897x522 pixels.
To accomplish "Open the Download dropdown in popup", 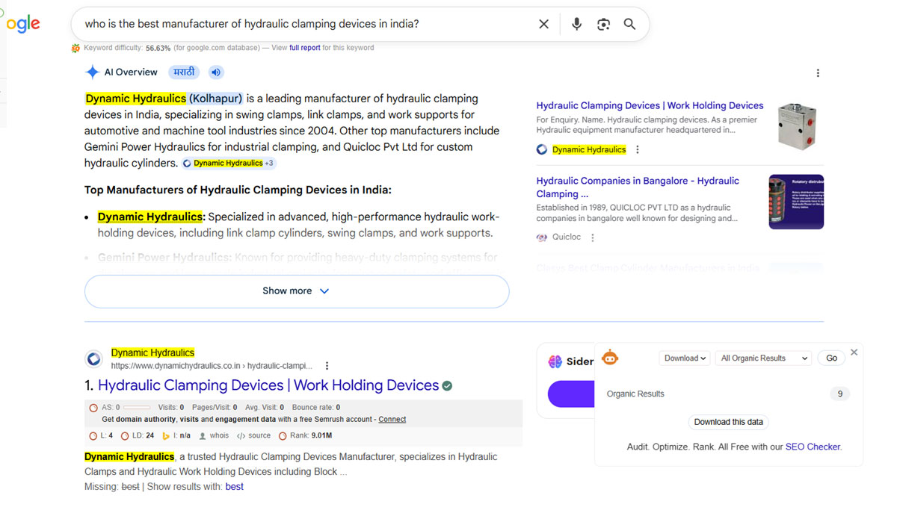I will pos(685,358).
